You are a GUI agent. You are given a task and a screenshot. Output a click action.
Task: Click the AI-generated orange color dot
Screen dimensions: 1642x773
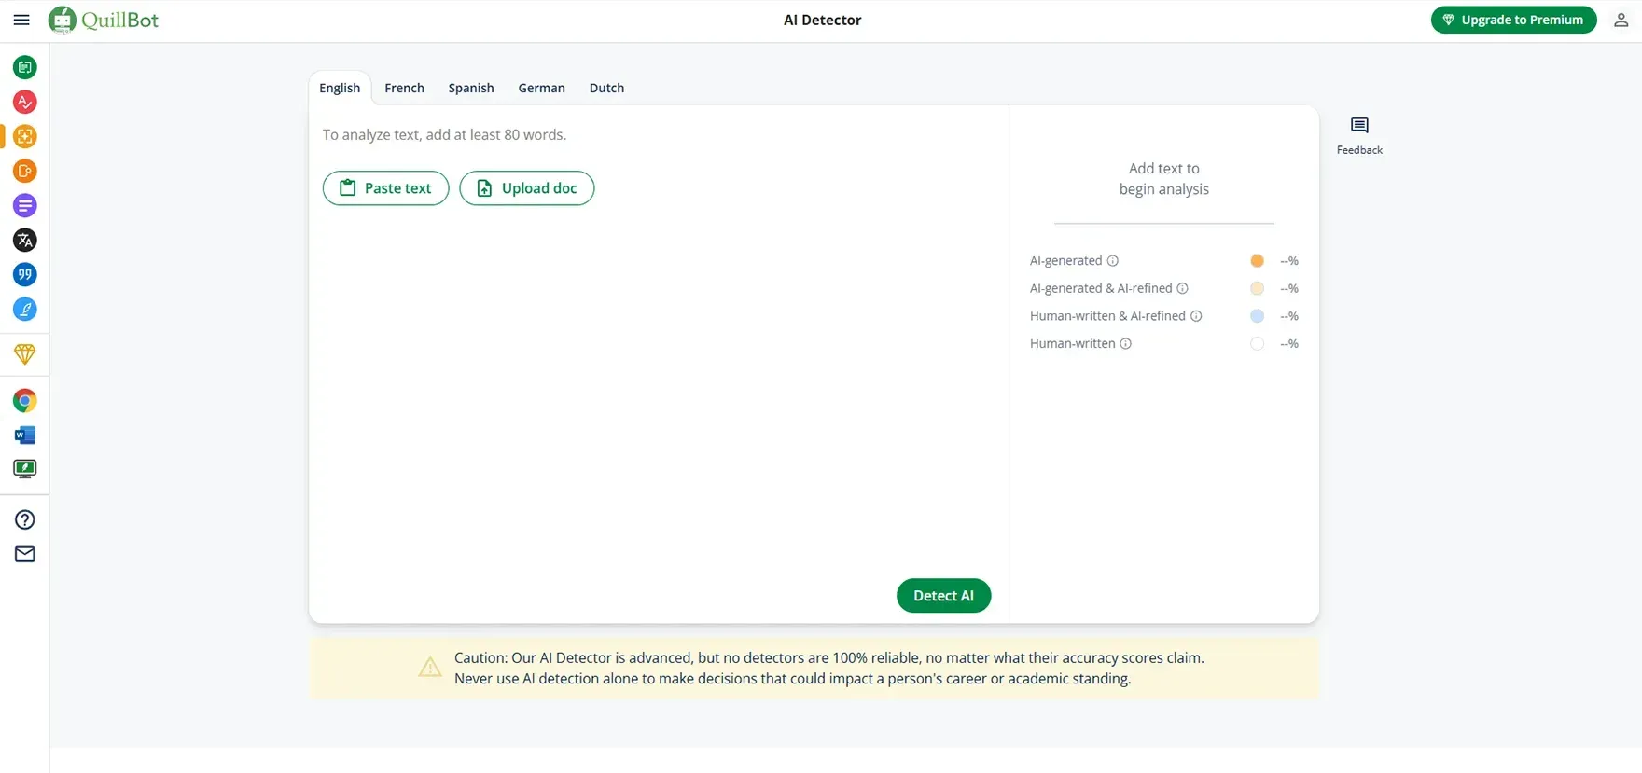tap(1257, 261)
